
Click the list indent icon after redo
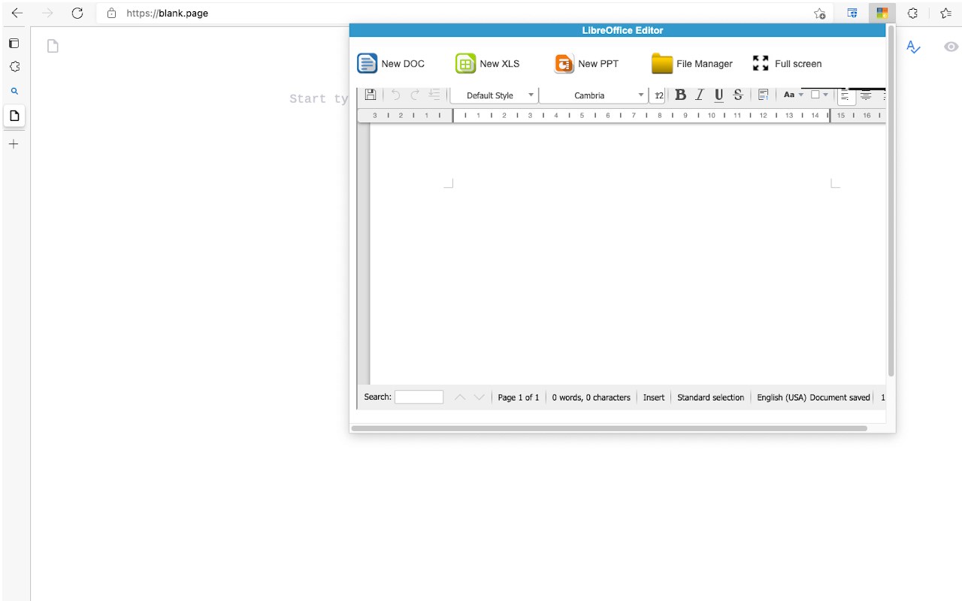[434, 95]
